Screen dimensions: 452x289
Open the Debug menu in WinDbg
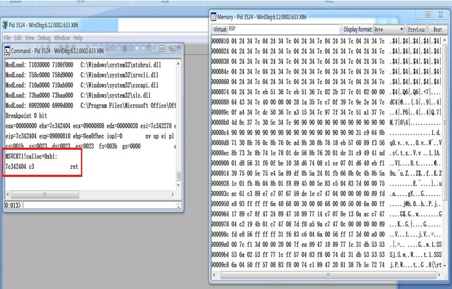44,38
